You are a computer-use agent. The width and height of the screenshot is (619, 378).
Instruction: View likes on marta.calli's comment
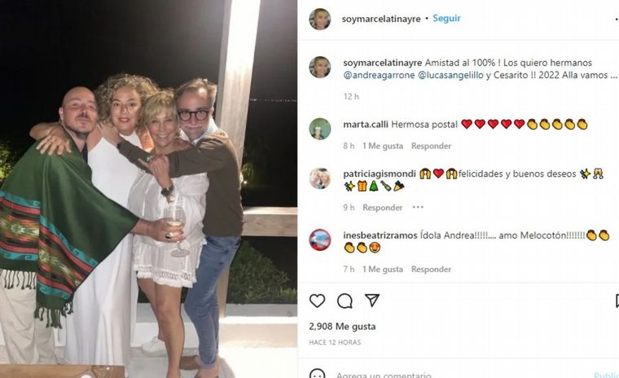[382, 146]
